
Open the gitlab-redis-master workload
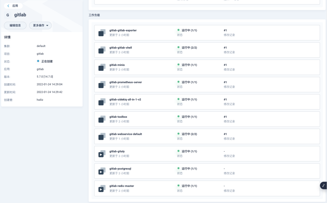[x=122, y=186]
